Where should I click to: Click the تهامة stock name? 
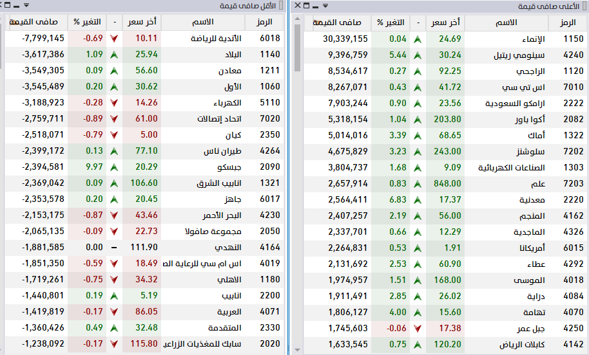(x=534, y=313)
